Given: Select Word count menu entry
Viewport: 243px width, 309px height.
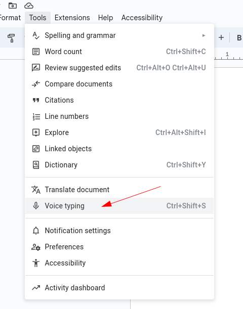Looking at the screenshot, I should click(x=119, y=52).
